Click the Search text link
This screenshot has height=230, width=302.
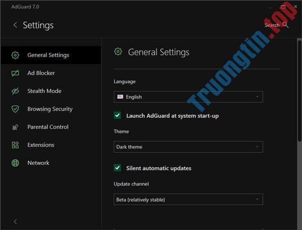[272, 25]
